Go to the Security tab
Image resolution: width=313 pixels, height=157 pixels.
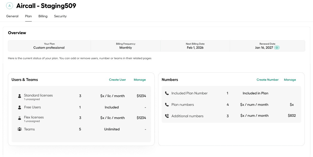tap(60, 16)
